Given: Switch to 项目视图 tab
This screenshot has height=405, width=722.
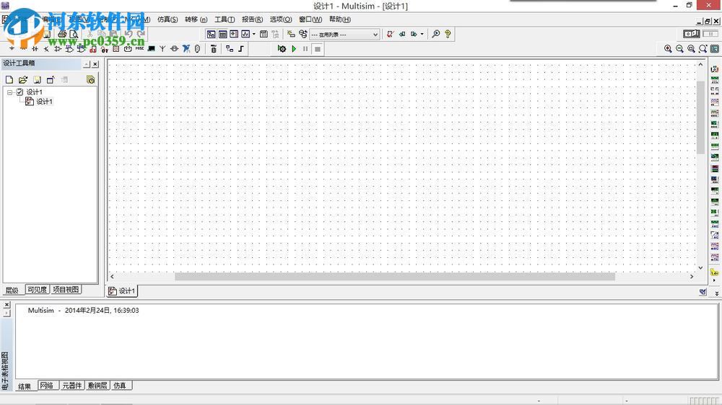Looking at the screenshot, I should [66, 290].
